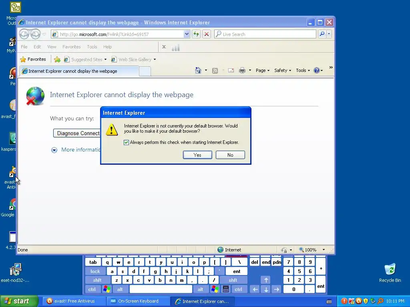This screenshot has width=410, height=307.
Task: Click the Live Search input box
Action: click(265, 34)
